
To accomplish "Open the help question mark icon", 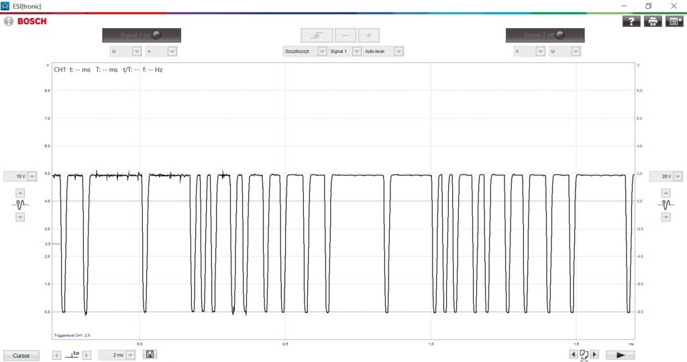I will (631, 21).
